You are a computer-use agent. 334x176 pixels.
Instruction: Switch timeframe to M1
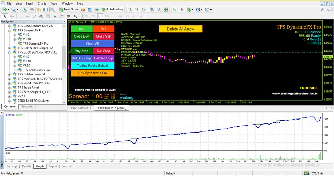tap(87, 16)
